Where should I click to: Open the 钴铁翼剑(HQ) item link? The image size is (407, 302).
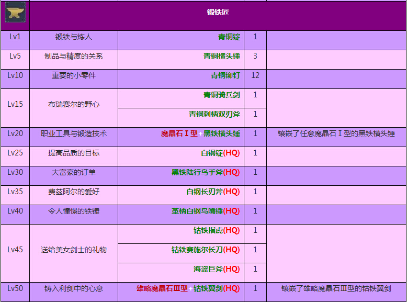[217, 288]
